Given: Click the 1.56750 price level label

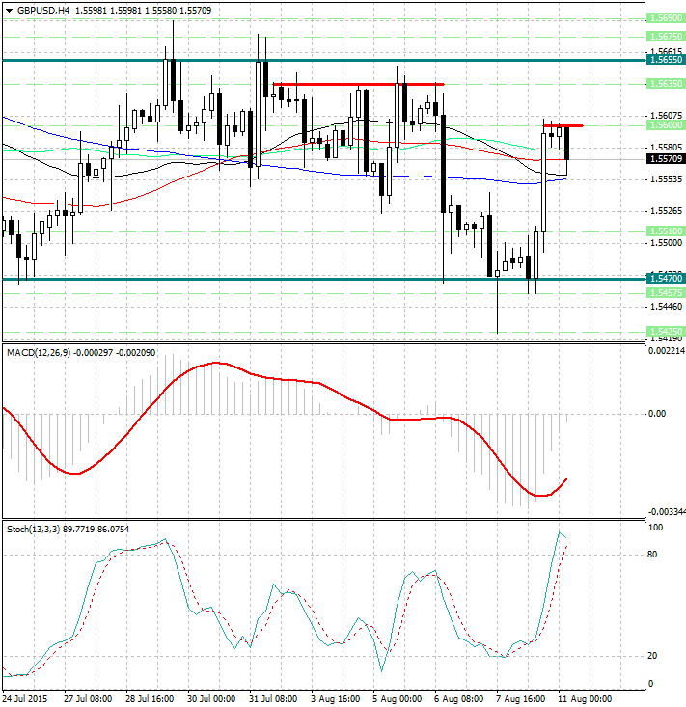Looking at the screenshot, I should pyautogui.click(x=665, y=36).
